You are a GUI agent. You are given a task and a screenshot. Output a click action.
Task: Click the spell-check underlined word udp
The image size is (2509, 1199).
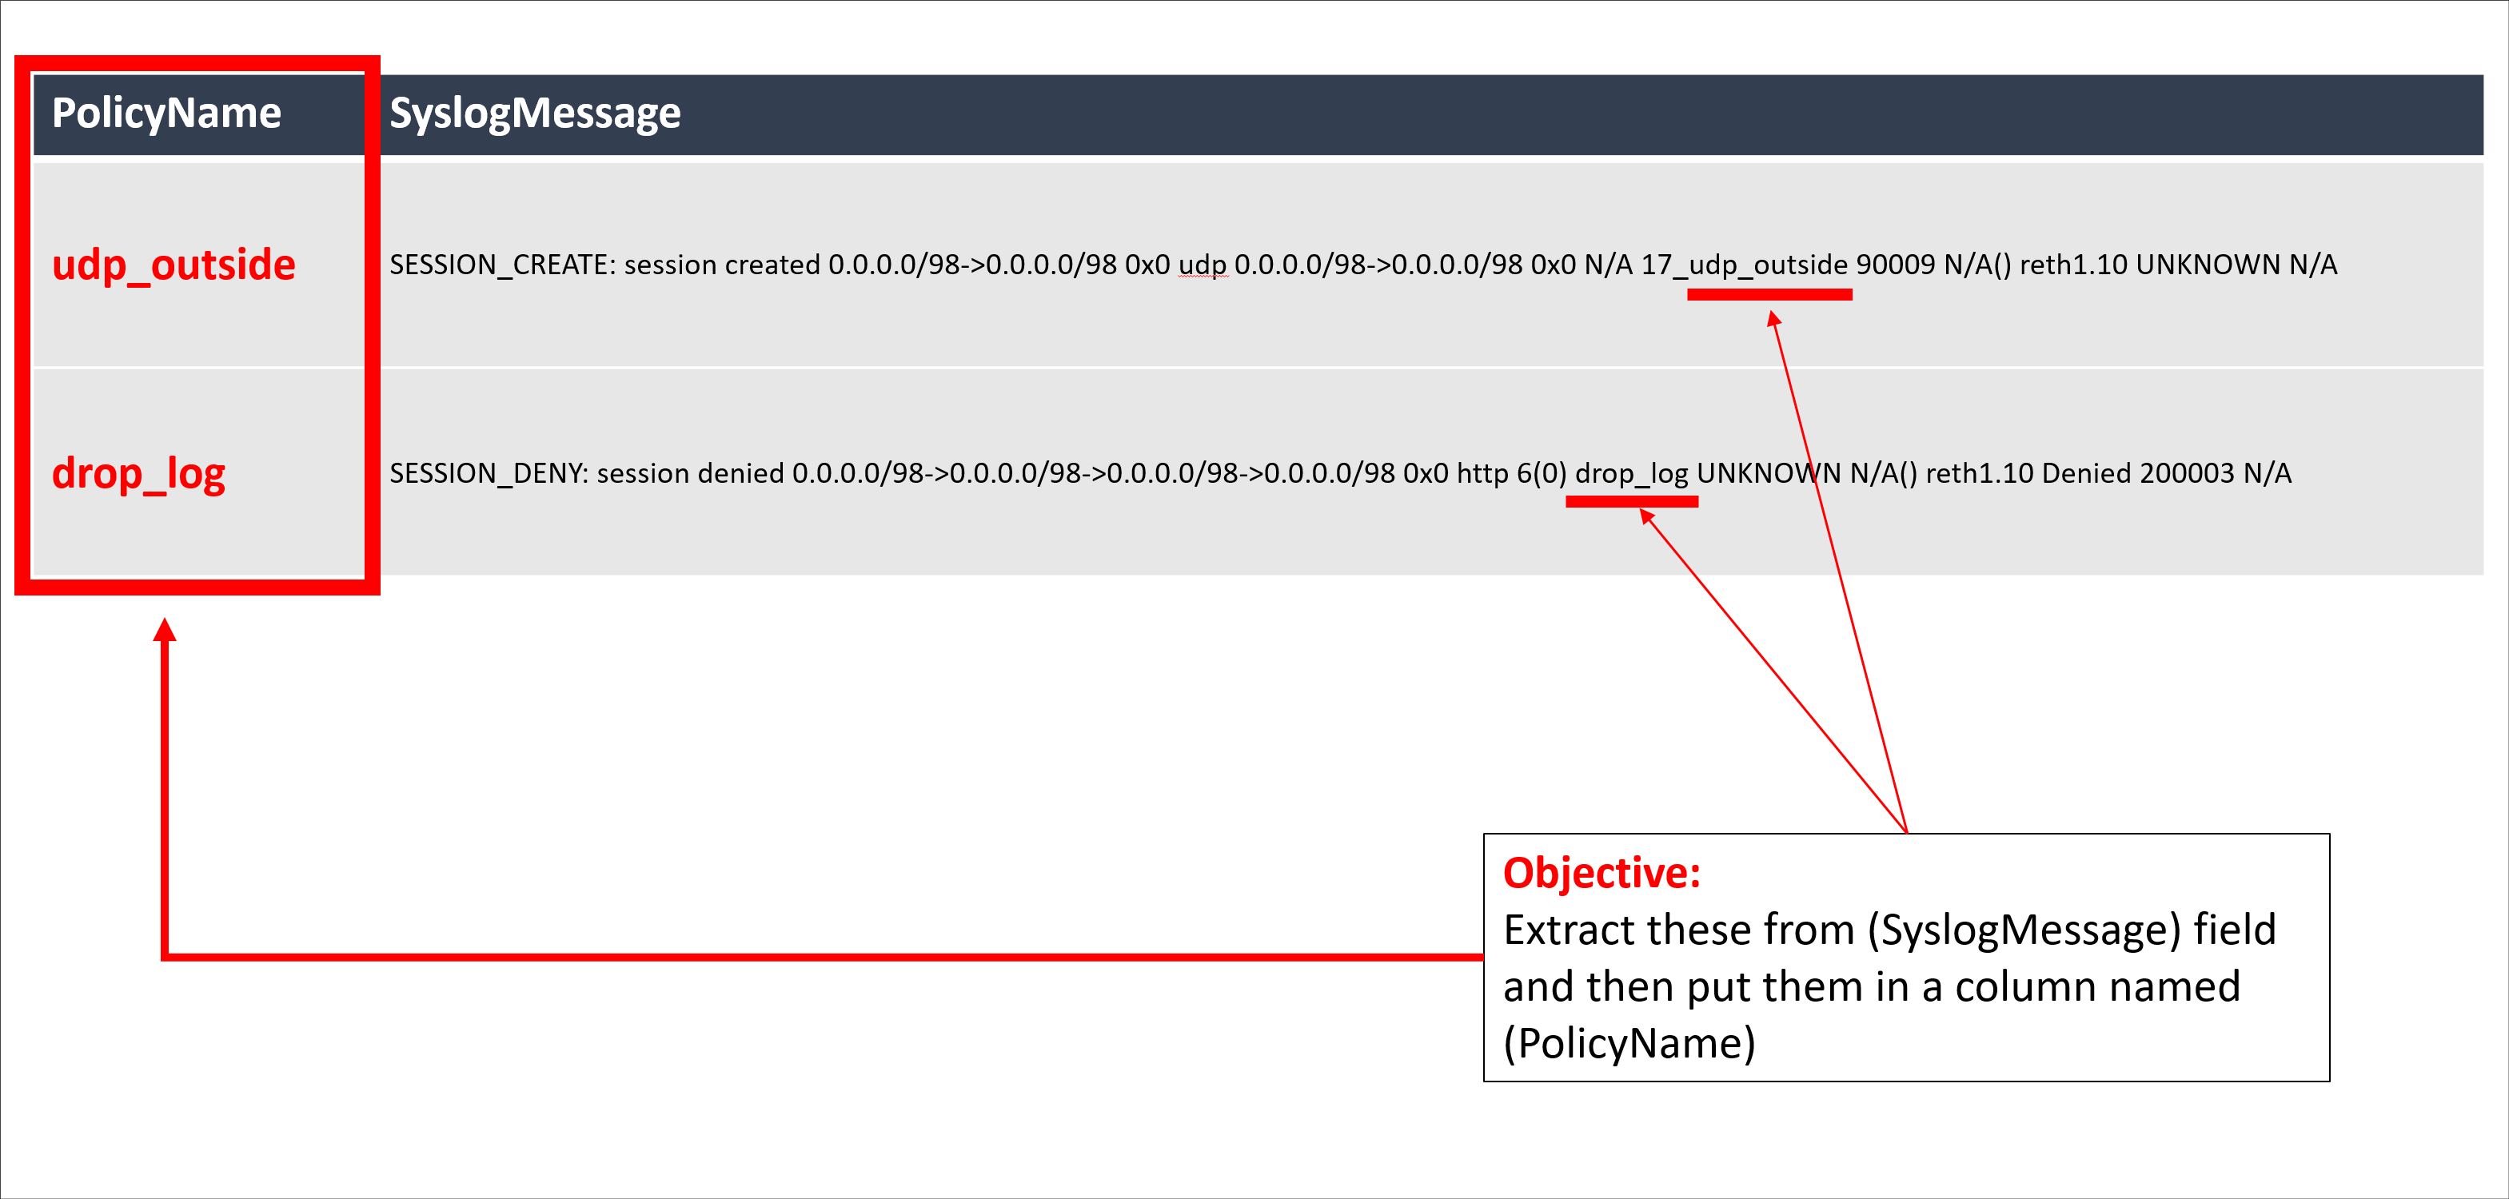pyautogui.click(x=1203, y=265)
